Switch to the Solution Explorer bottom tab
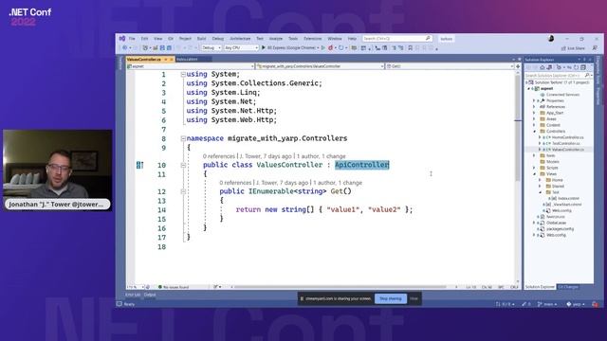 [540, 287]
